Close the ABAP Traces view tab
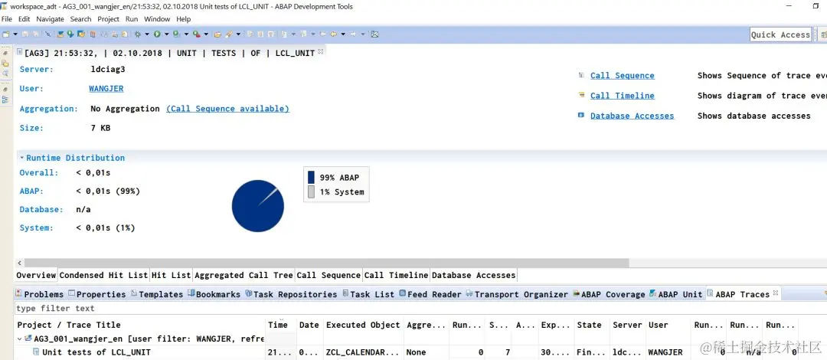 (x=776, y=293)
